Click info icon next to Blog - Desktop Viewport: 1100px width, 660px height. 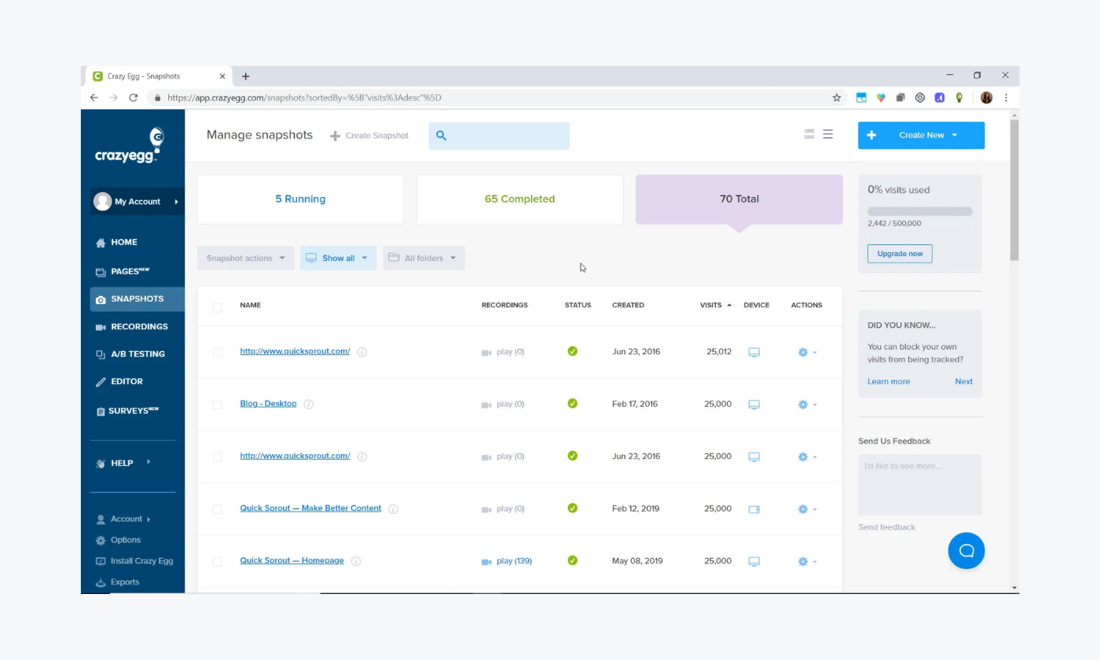309,405
